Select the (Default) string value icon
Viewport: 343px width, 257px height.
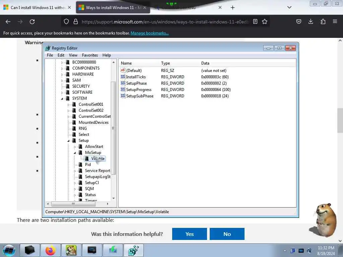[123, 70]
